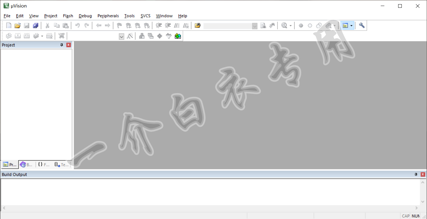
Task: Create a new file from the toolbar
Action: coord(9,26)
